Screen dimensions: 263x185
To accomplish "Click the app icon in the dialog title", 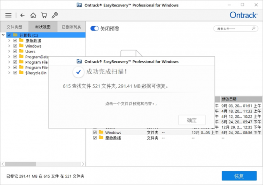I will click(x=79, y=62).
